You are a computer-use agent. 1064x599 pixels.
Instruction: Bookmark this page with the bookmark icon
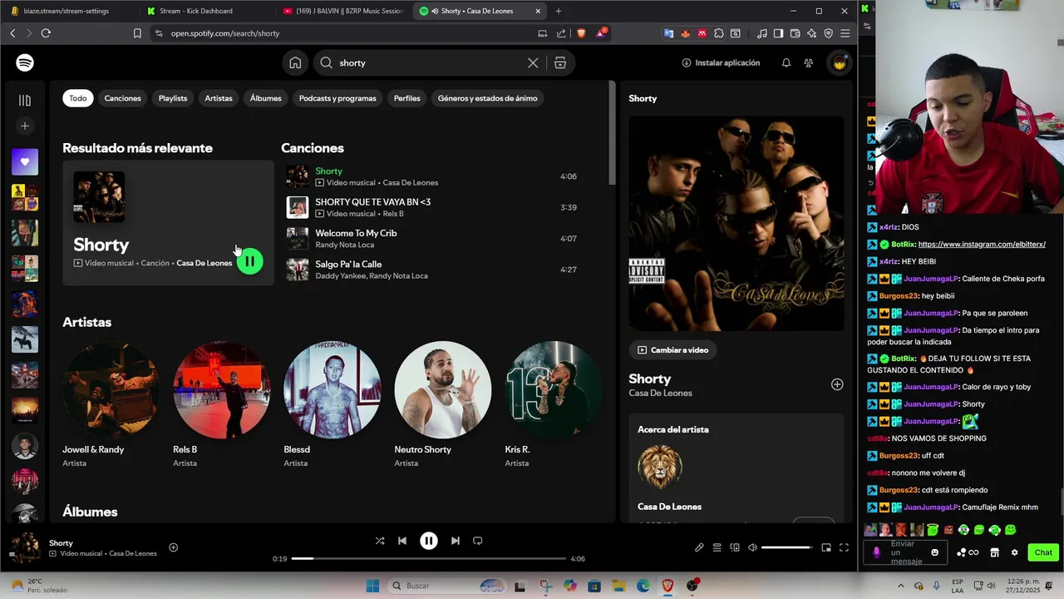click(137, 33)
